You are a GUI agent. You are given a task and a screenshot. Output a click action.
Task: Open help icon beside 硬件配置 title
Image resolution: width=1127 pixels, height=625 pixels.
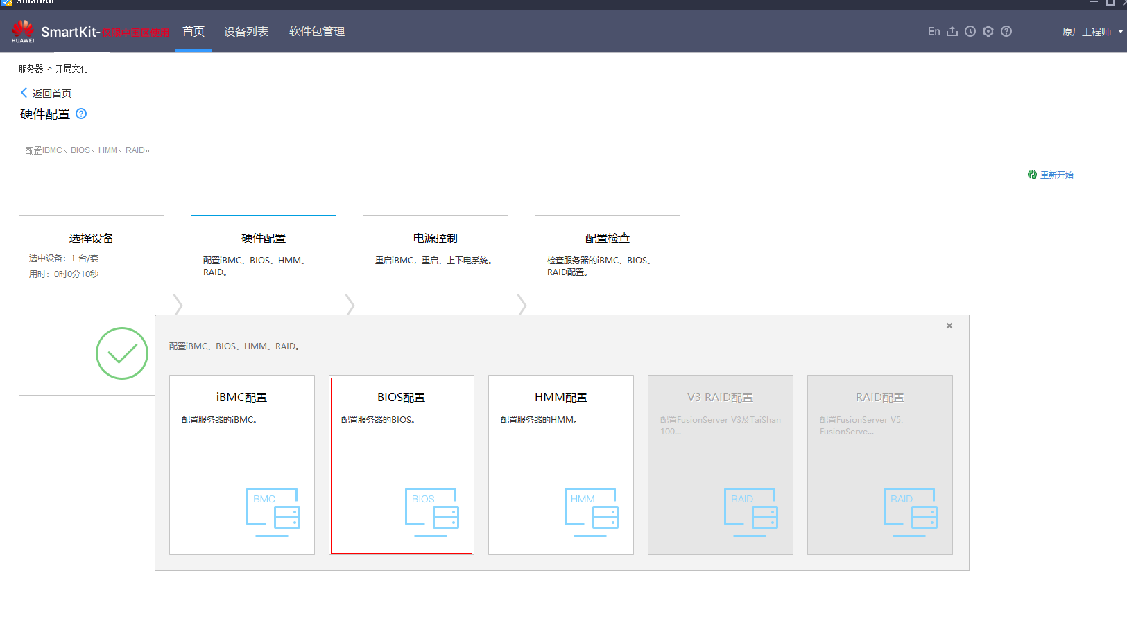81,114
